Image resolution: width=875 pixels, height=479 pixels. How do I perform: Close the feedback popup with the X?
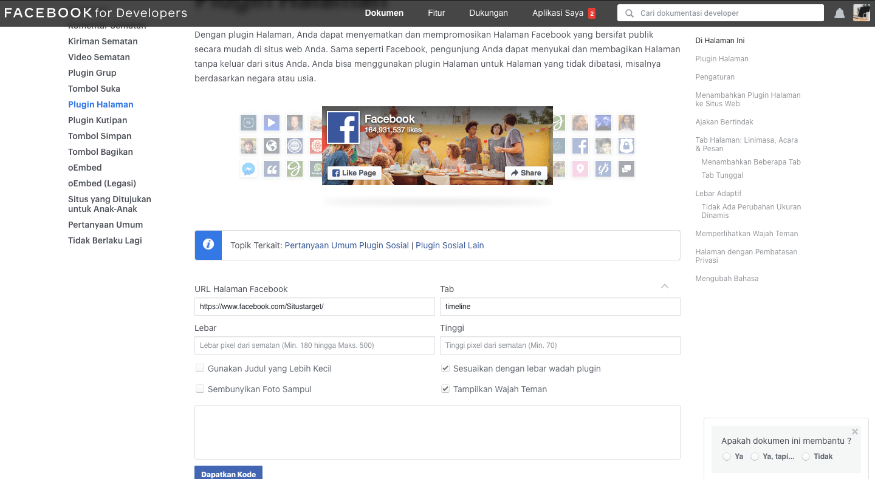tap(855, 432)
